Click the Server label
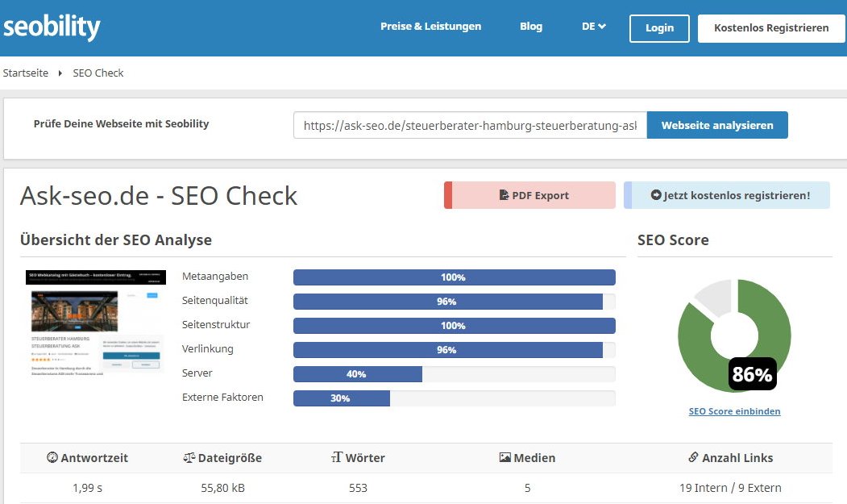 (x=197, y=373)
